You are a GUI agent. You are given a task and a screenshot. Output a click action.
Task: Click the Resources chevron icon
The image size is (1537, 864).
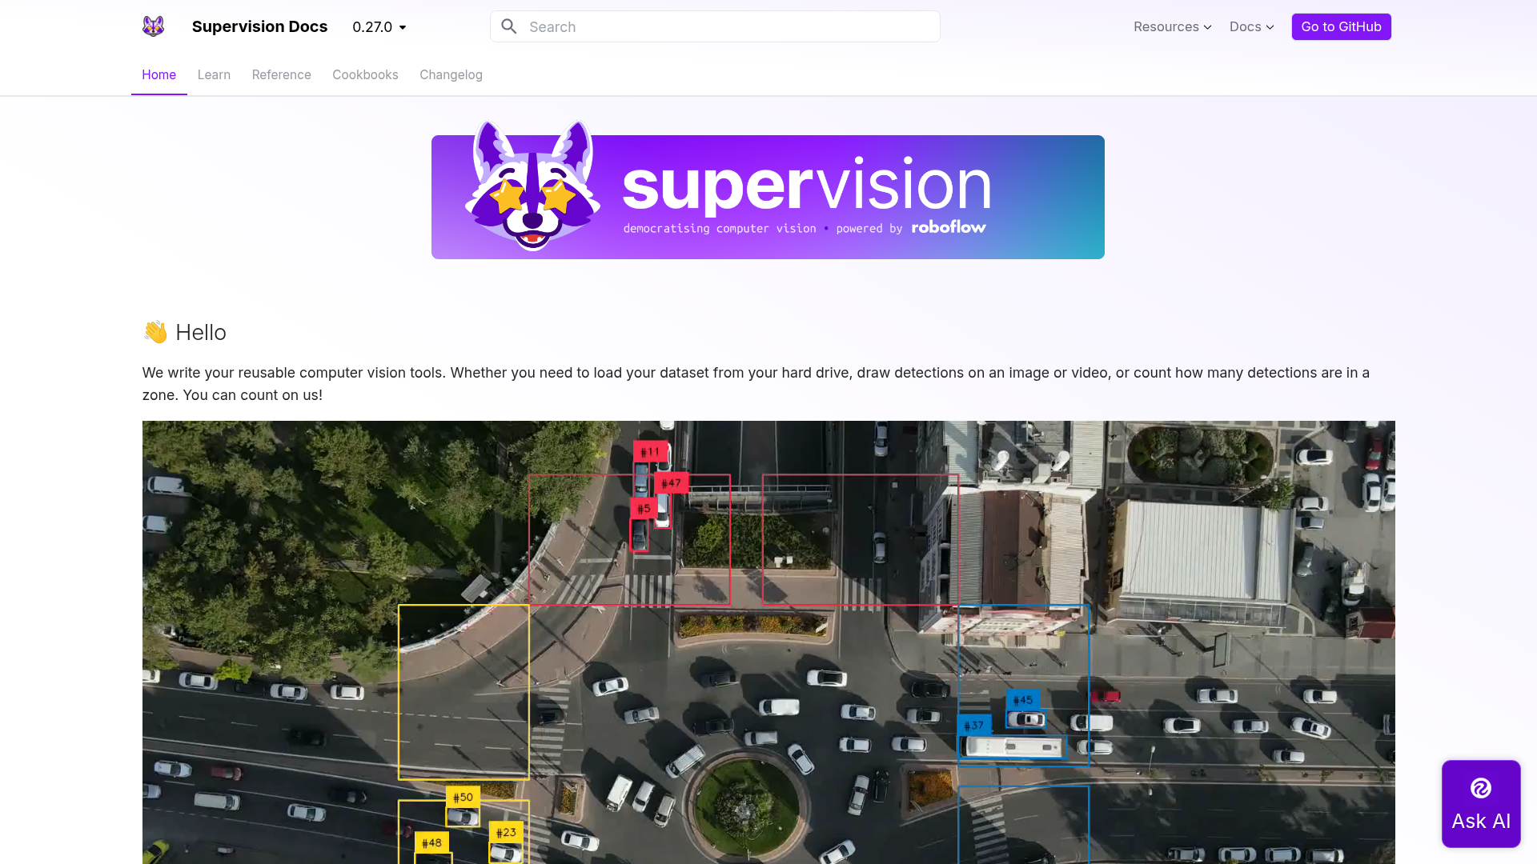coord(1207,27)
